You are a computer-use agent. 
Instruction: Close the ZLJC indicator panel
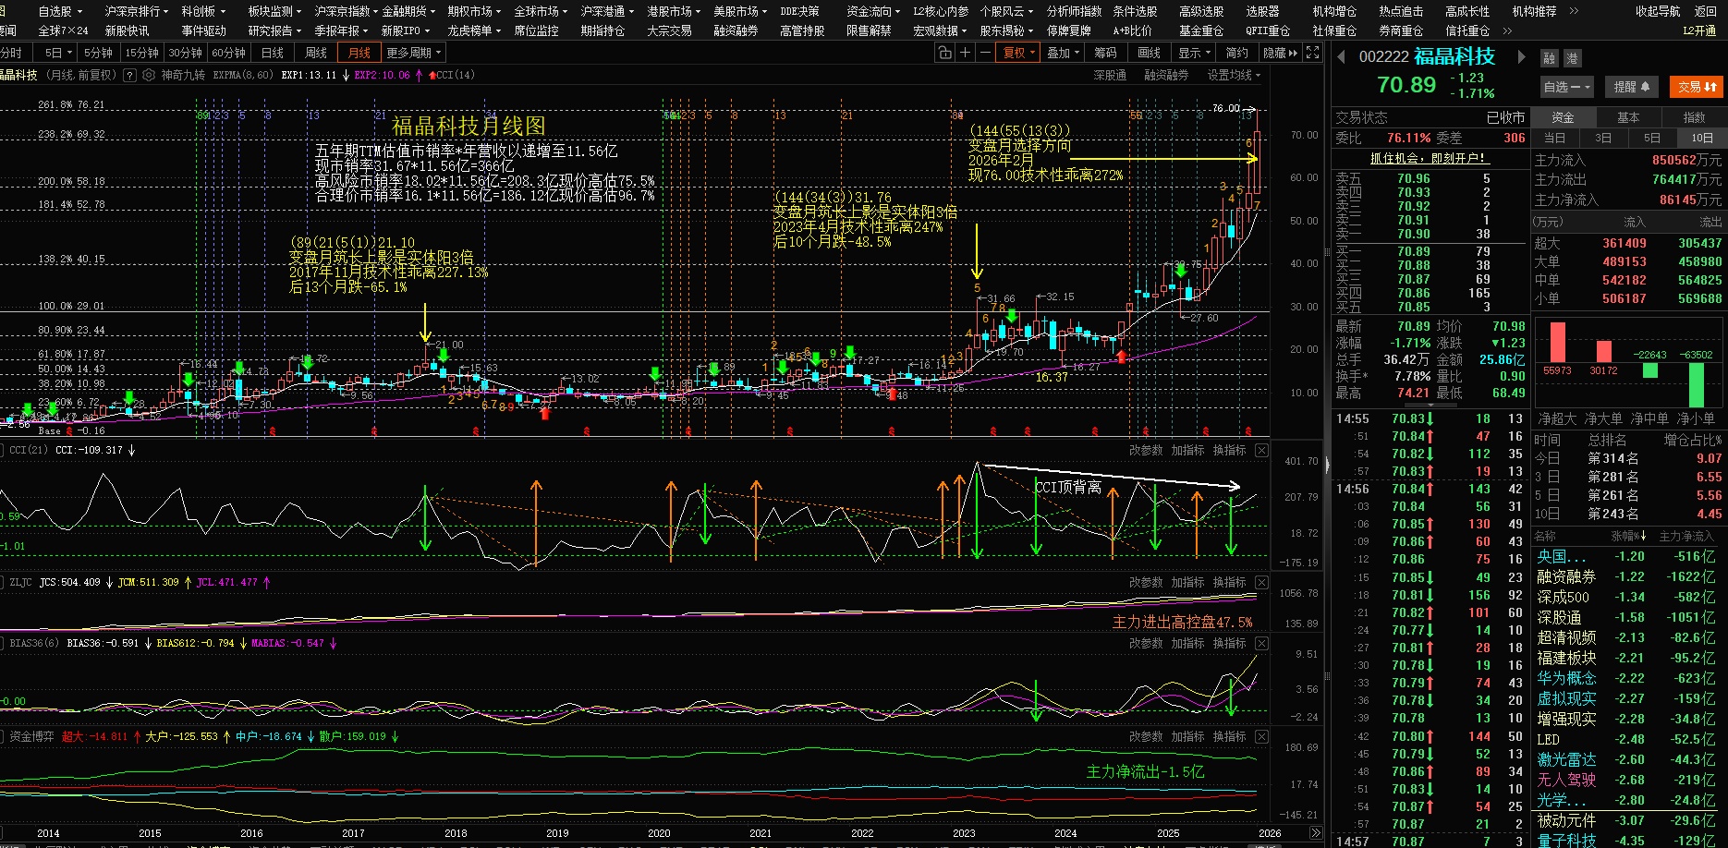tap(1262, 582)
